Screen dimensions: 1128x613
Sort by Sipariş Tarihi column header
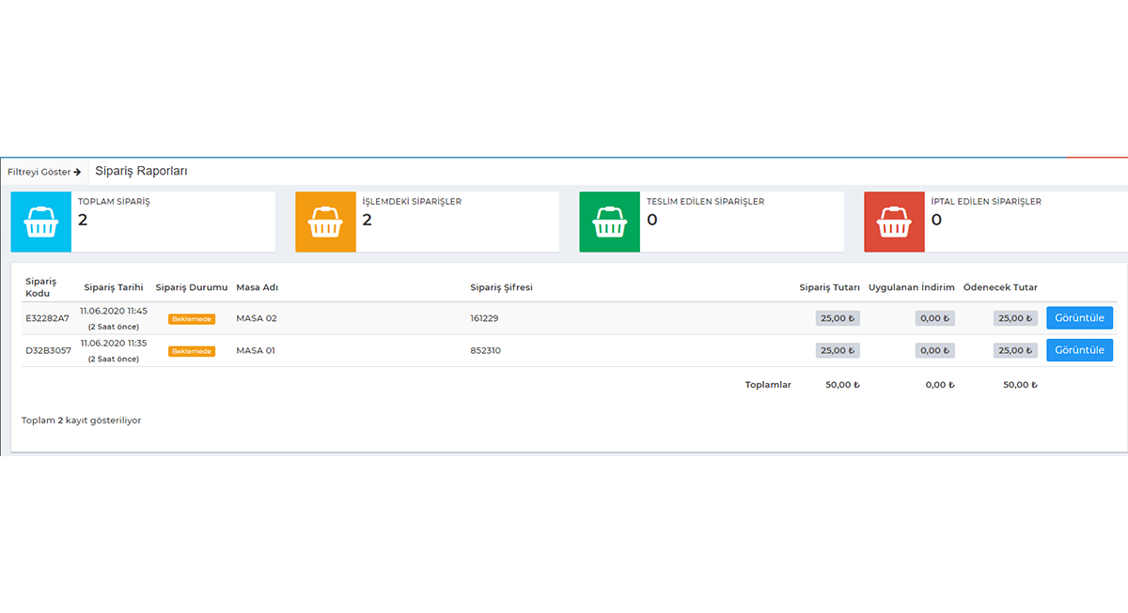(113, 287)
